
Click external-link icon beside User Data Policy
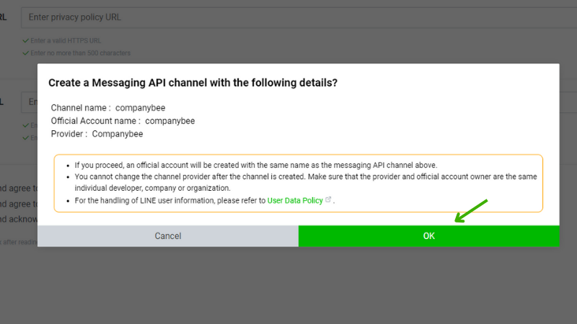click(x=328, y=199)
